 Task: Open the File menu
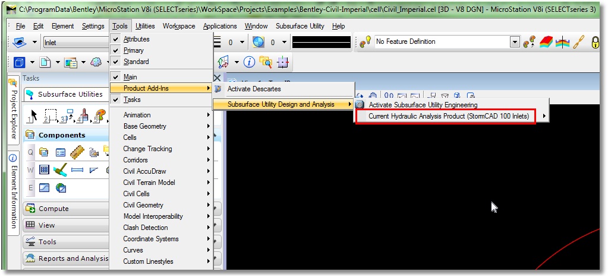[21, 26]
